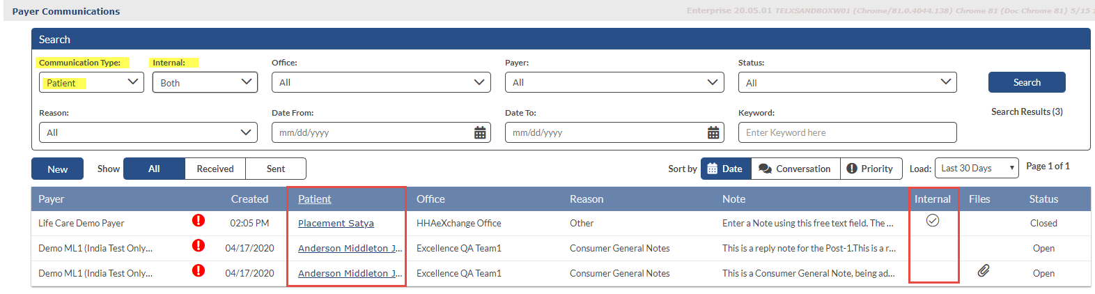Viewport: 1095px width, 294px height.
Task: Click the red priority alert on the last row
Action: (x=199, y=271)
